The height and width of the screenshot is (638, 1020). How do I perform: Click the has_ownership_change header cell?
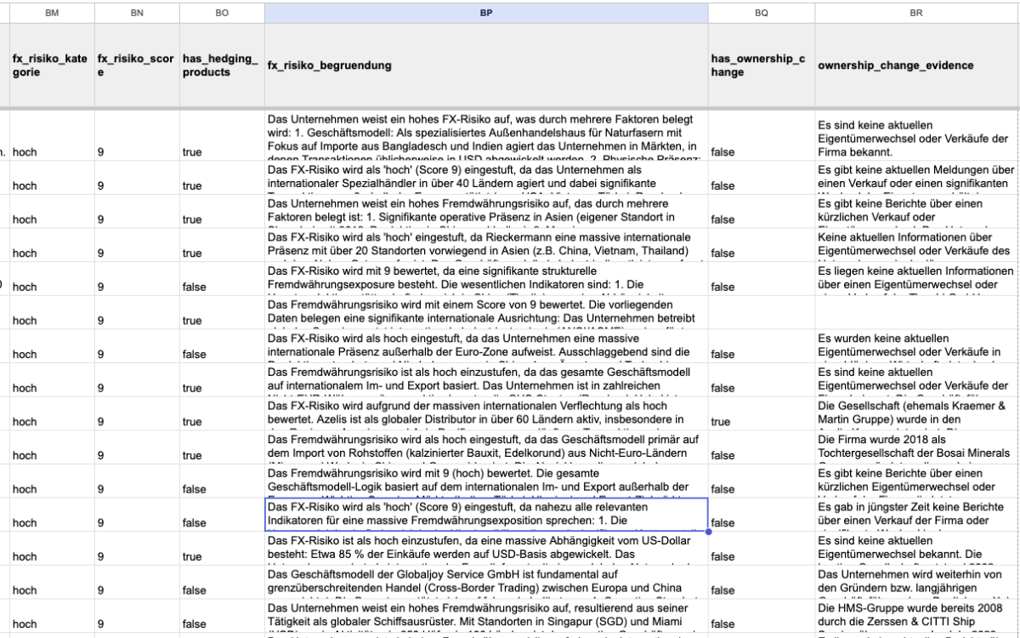(x=761, y=66)
